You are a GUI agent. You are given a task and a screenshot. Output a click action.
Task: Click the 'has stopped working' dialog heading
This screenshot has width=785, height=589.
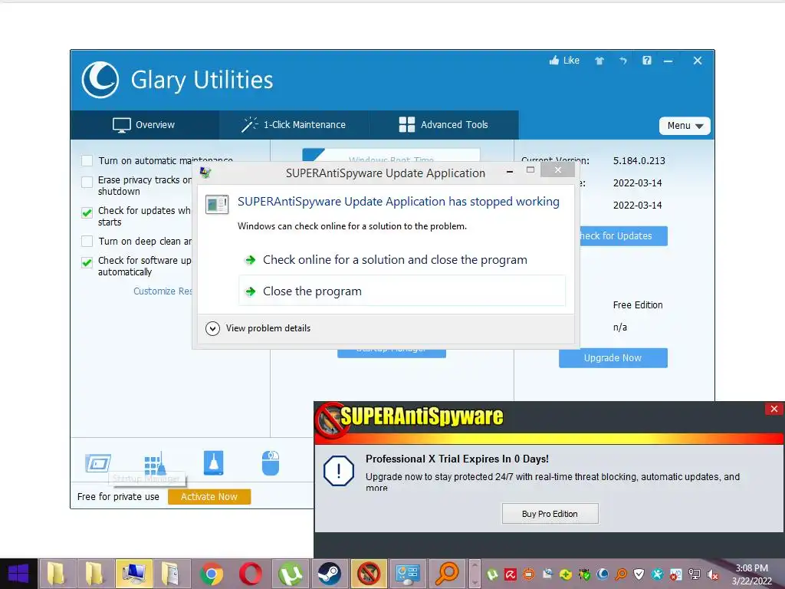click(x=399, y=202)
